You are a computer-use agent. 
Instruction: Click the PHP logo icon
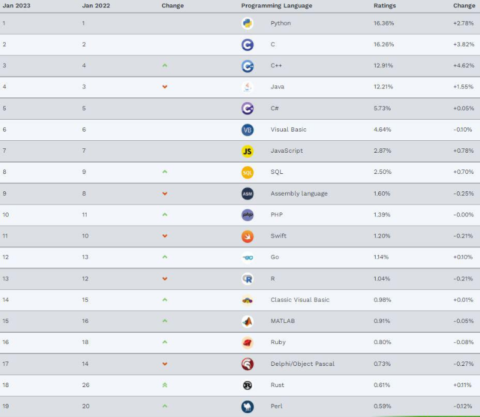[x=247, y=215]
